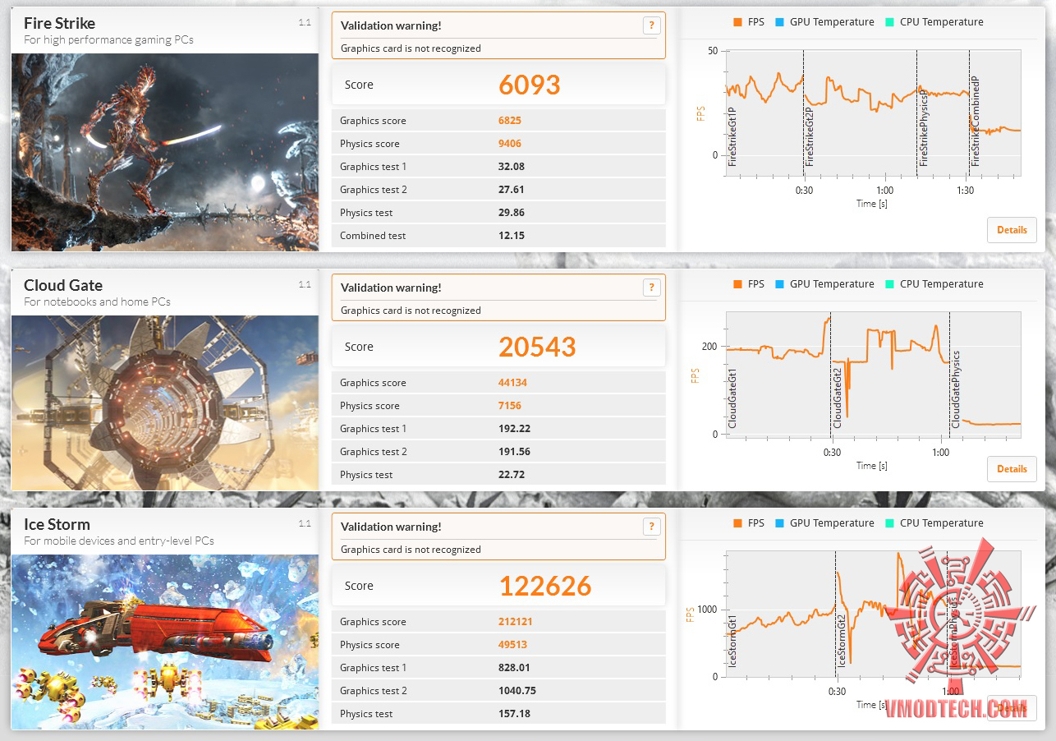Click the Cloud Gate "Physics score" label
This screenshot has height=741, width=1056.
[x=370, y=406]
